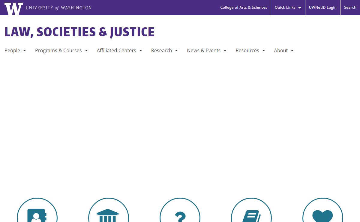
Task: Go to College of Arts & Sciences
Action: (244, 7)
